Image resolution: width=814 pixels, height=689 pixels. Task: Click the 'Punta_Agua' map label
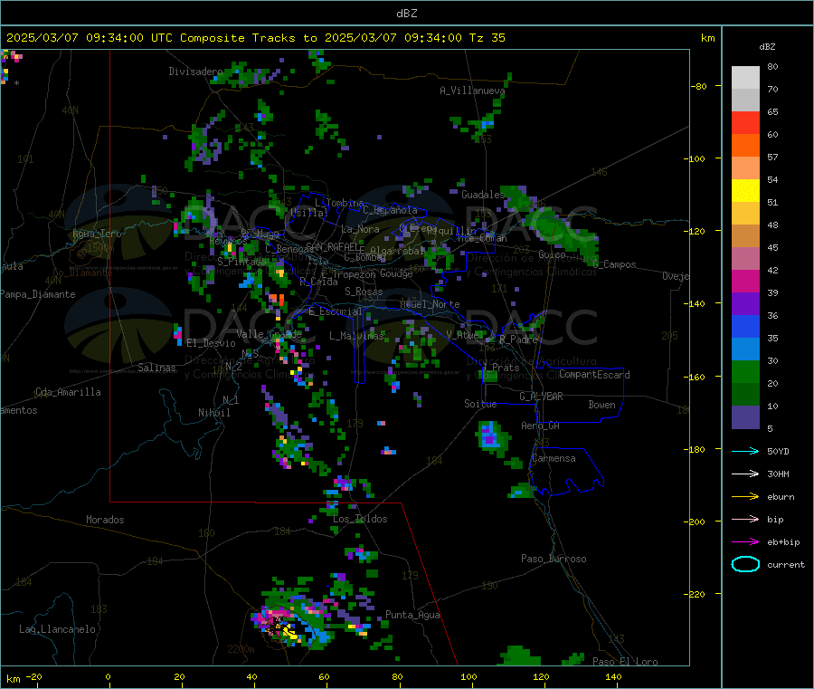click(x=412, y=615)
